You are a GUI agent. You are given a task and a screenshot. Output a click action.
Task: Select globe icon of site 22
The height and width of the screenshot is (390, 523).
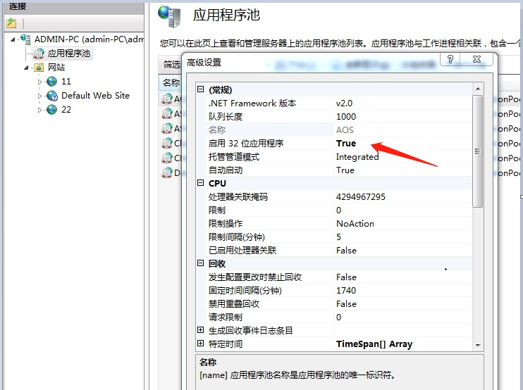[x=51, y=110]
